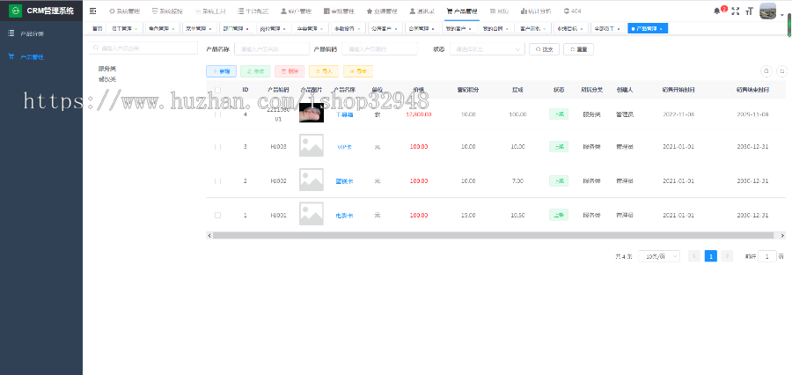The image size is (792, 375).
Task: Open the 10条/页 page size dropdown
Action: click(x=659, y=256)
